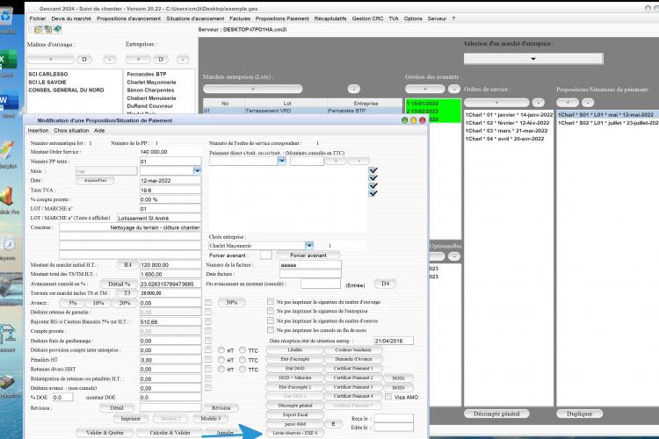Click the documents toolbar icon beside the folder

48,29
